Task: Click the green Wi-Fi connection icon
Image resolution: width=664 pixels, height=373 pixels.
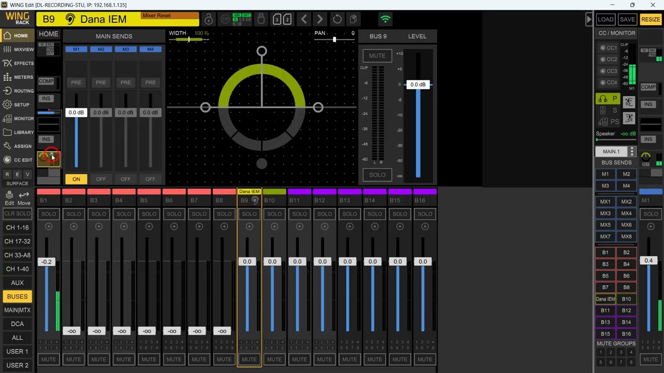Action: 385,20
